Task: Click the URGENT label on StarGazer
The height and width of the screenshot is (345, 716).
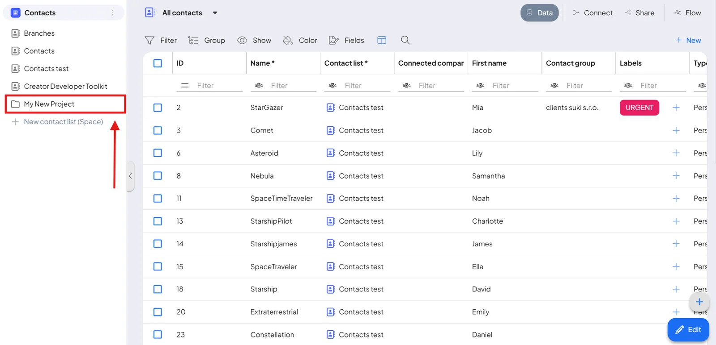Action: click(x=639, y=108)
